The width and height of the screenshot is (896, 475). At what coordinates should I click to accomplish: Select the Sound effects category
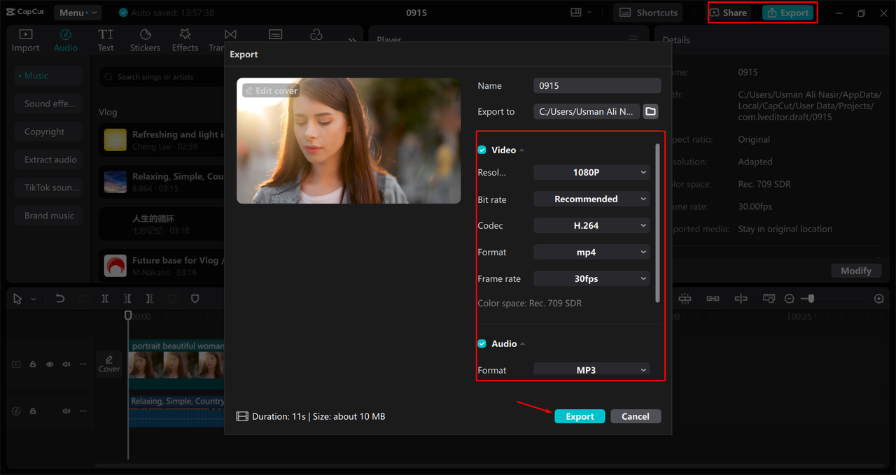pos(48,104)
